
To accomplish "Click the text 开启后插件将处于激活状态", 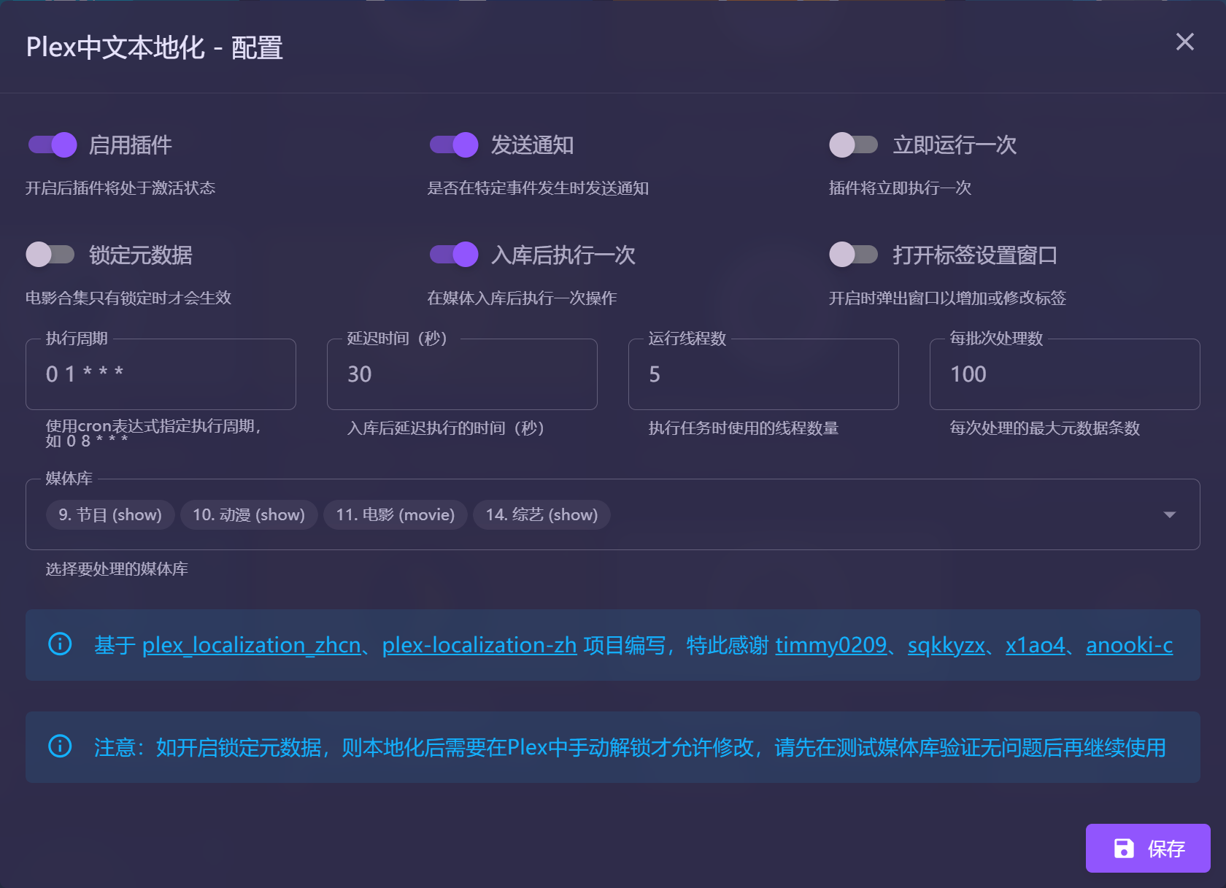I will (x=120, y=188).
